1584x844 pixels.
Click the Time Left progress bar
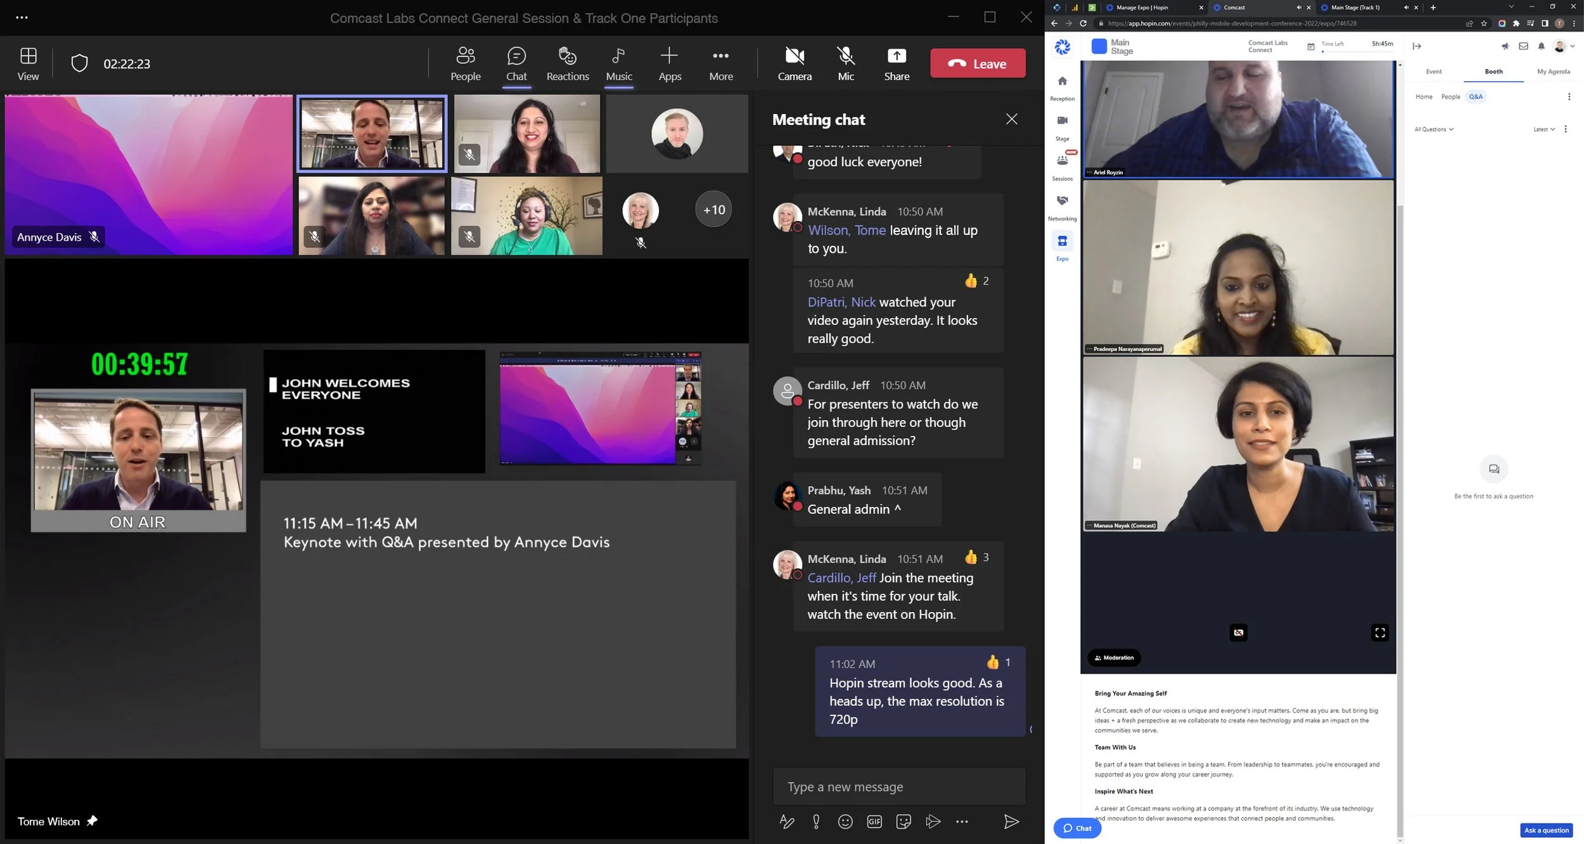tap(1357, 51)
